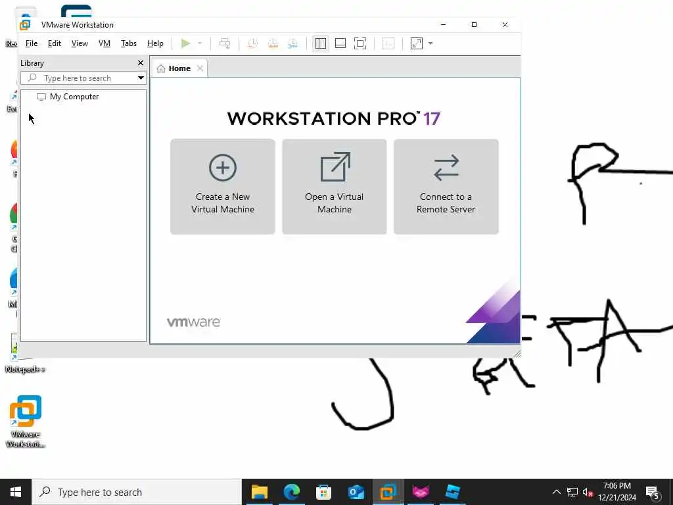The image size is (673, 505).
Task: Click the taskbar search box
Action: click(x=137, y=492)
